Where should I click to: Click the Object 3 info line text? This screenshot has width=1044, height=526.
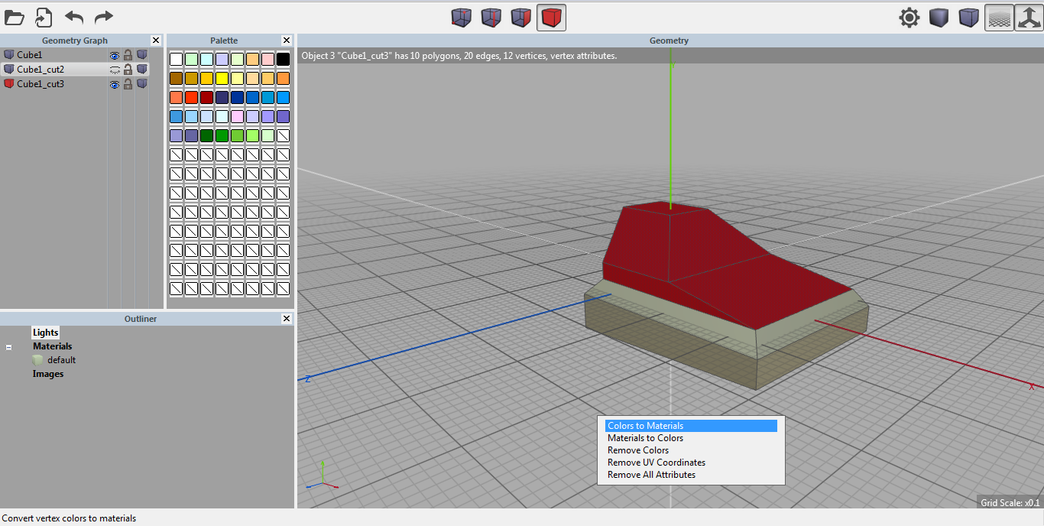point(459,56)
